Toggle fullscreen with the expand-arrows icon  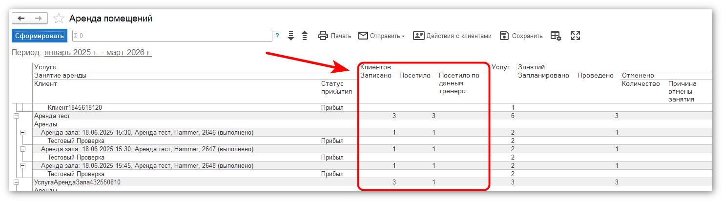[x=576, y=36]
